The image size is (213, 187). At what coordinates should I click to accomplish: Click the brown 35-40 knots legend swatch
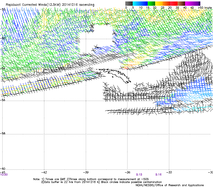[181, 3]
